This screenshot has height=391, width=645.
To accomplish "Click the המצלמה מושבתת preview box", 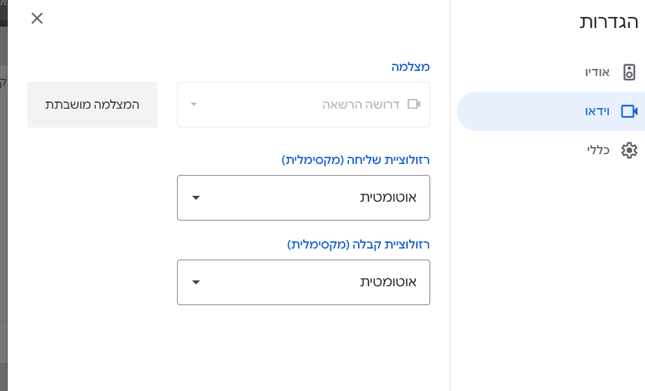I will pyautogui.click(x=92, y=105).
